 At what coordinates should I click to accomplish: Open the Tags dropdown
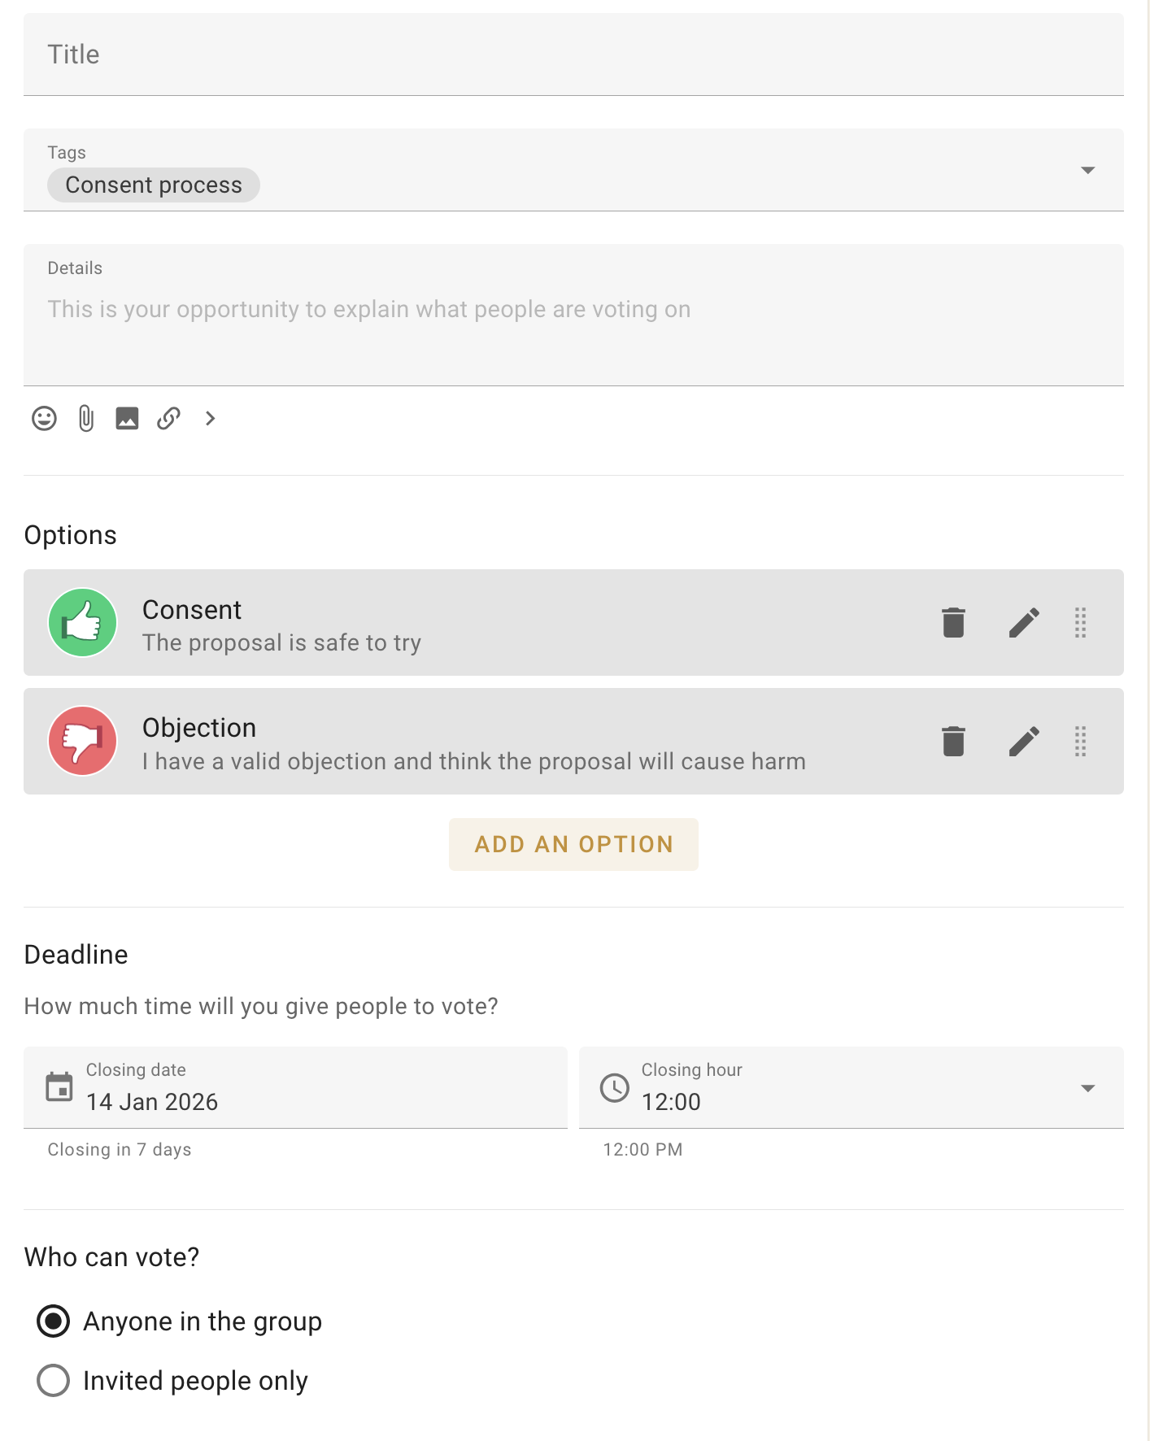click(x=1087, y=170)
